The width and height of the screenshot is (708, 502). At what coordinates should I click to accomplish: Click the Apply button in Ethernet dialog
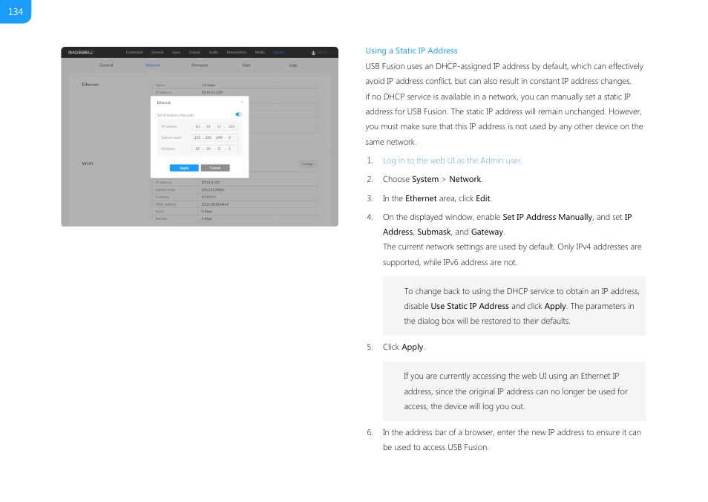coord(184,168)
